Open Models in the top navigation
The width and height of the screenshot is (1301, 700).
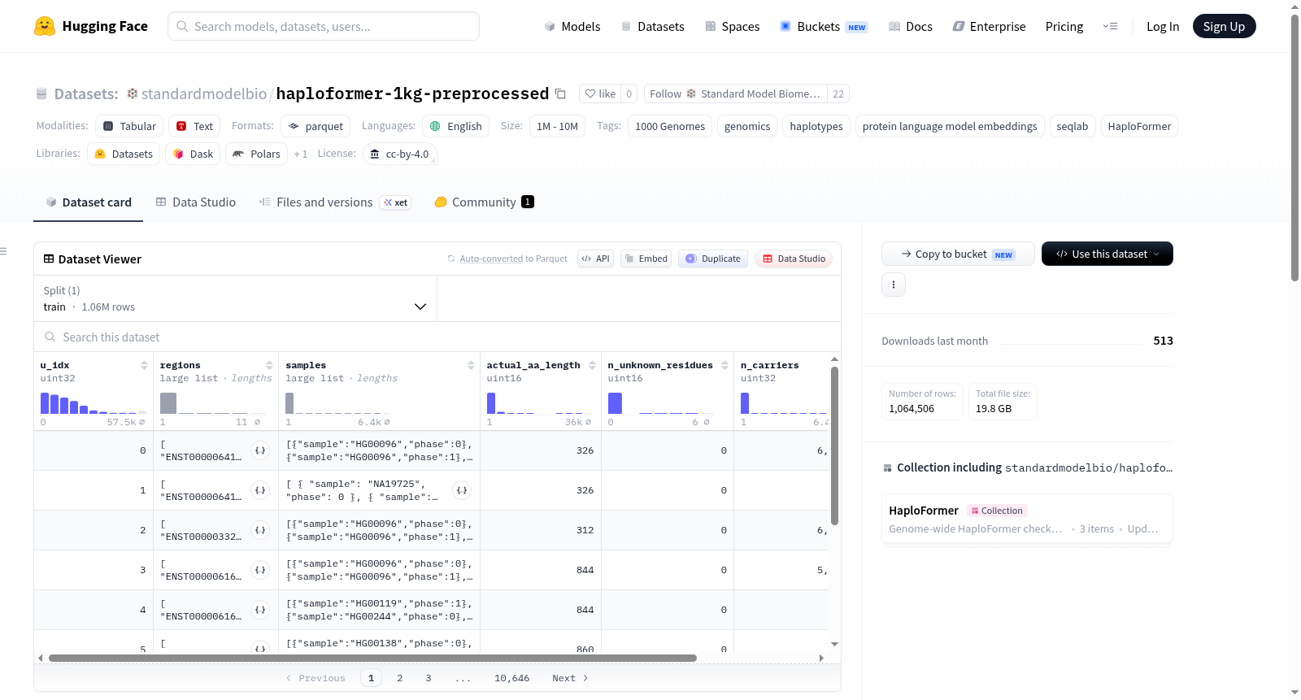tap(572, 26)
